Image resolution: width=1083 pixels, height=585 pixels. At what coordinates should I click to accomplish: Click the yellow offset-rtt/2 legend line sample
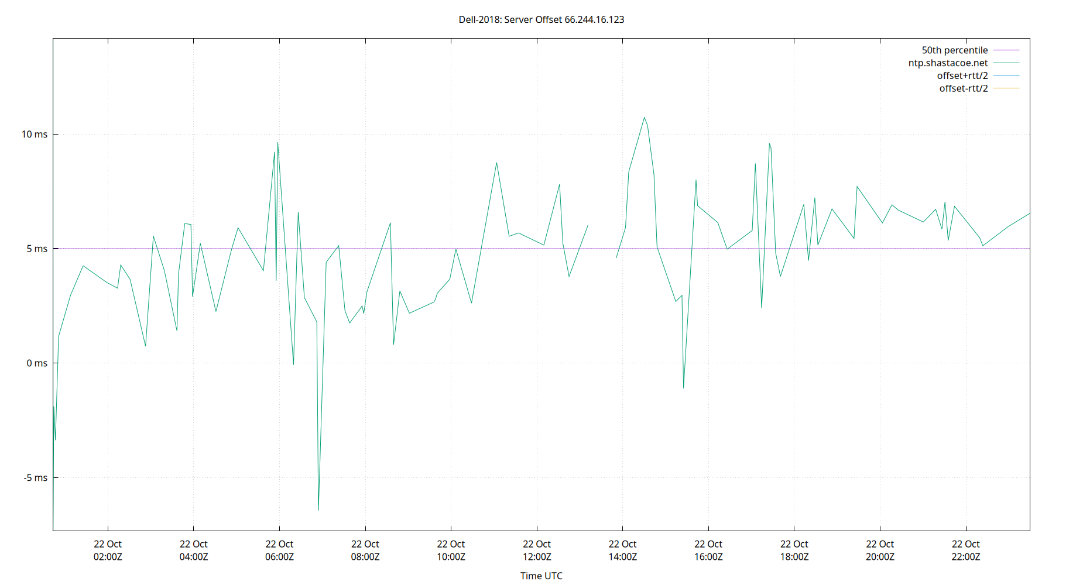(1006, 88)
